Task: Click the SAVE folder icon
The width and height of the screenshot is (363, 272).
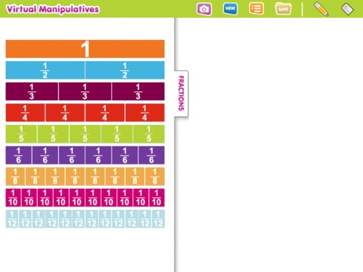Action: [x=283, y=9]
